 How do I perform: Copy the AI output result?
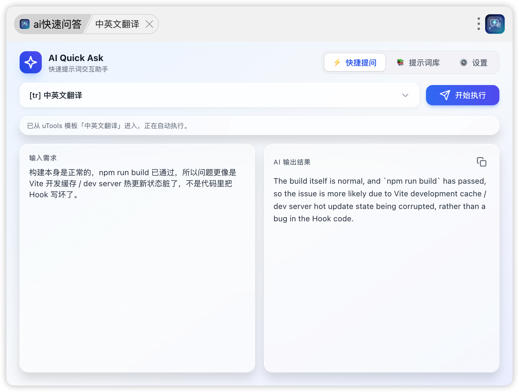pyautogui.click(x=481, y=162)
